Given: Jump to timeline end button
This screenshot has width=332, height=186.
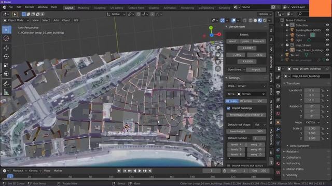Looking at the screenshot, I should [x=150, y=171].
